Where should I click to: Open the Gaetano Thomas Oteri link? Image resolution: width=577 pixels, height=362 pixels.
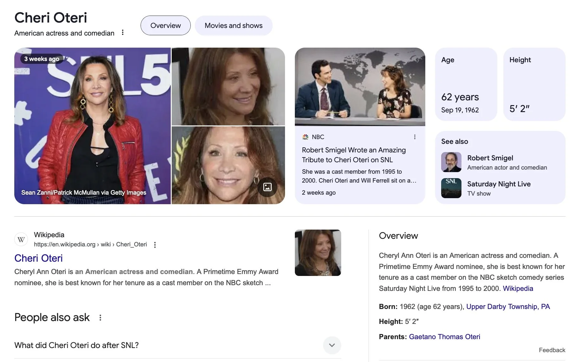coord(444,337)
